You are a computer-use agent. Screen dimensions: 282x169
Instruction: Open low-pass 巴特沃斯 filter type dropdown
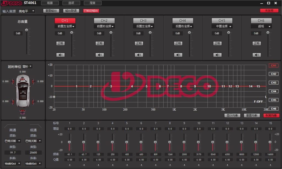coord(33,141)
